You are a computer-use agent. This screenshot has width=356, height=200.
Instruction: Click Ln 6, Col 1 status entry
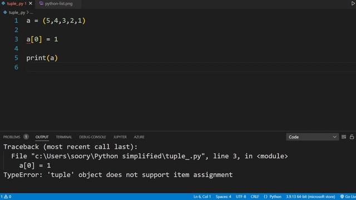[202, 197]
